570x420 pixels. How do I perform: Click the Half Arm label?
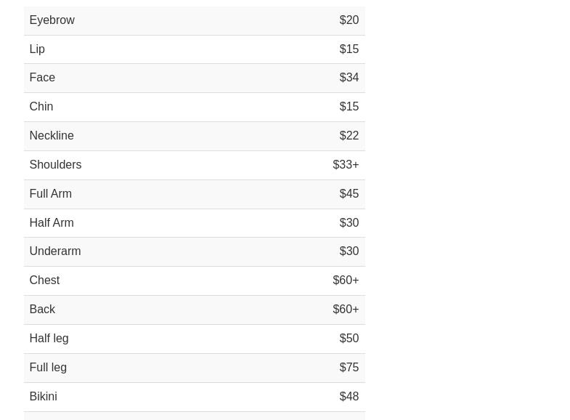tap(51, 222)
